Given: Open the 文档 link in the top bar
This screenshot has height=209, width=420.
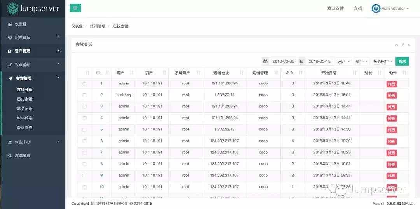Looking at the screenshot, I should pos(357,9).
